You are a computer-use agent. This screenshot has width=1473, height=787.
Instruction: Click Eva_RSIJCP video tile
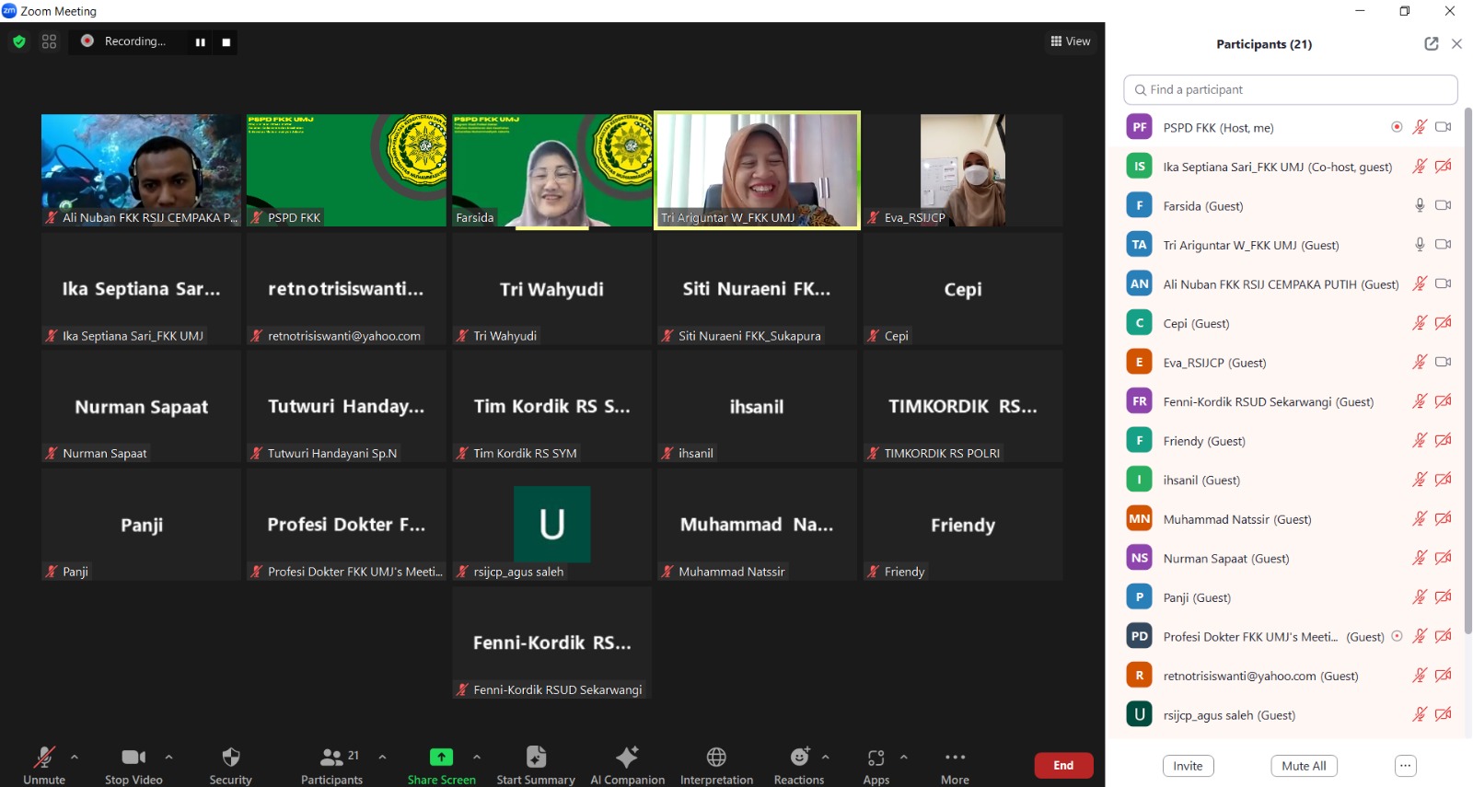(963, 170)
